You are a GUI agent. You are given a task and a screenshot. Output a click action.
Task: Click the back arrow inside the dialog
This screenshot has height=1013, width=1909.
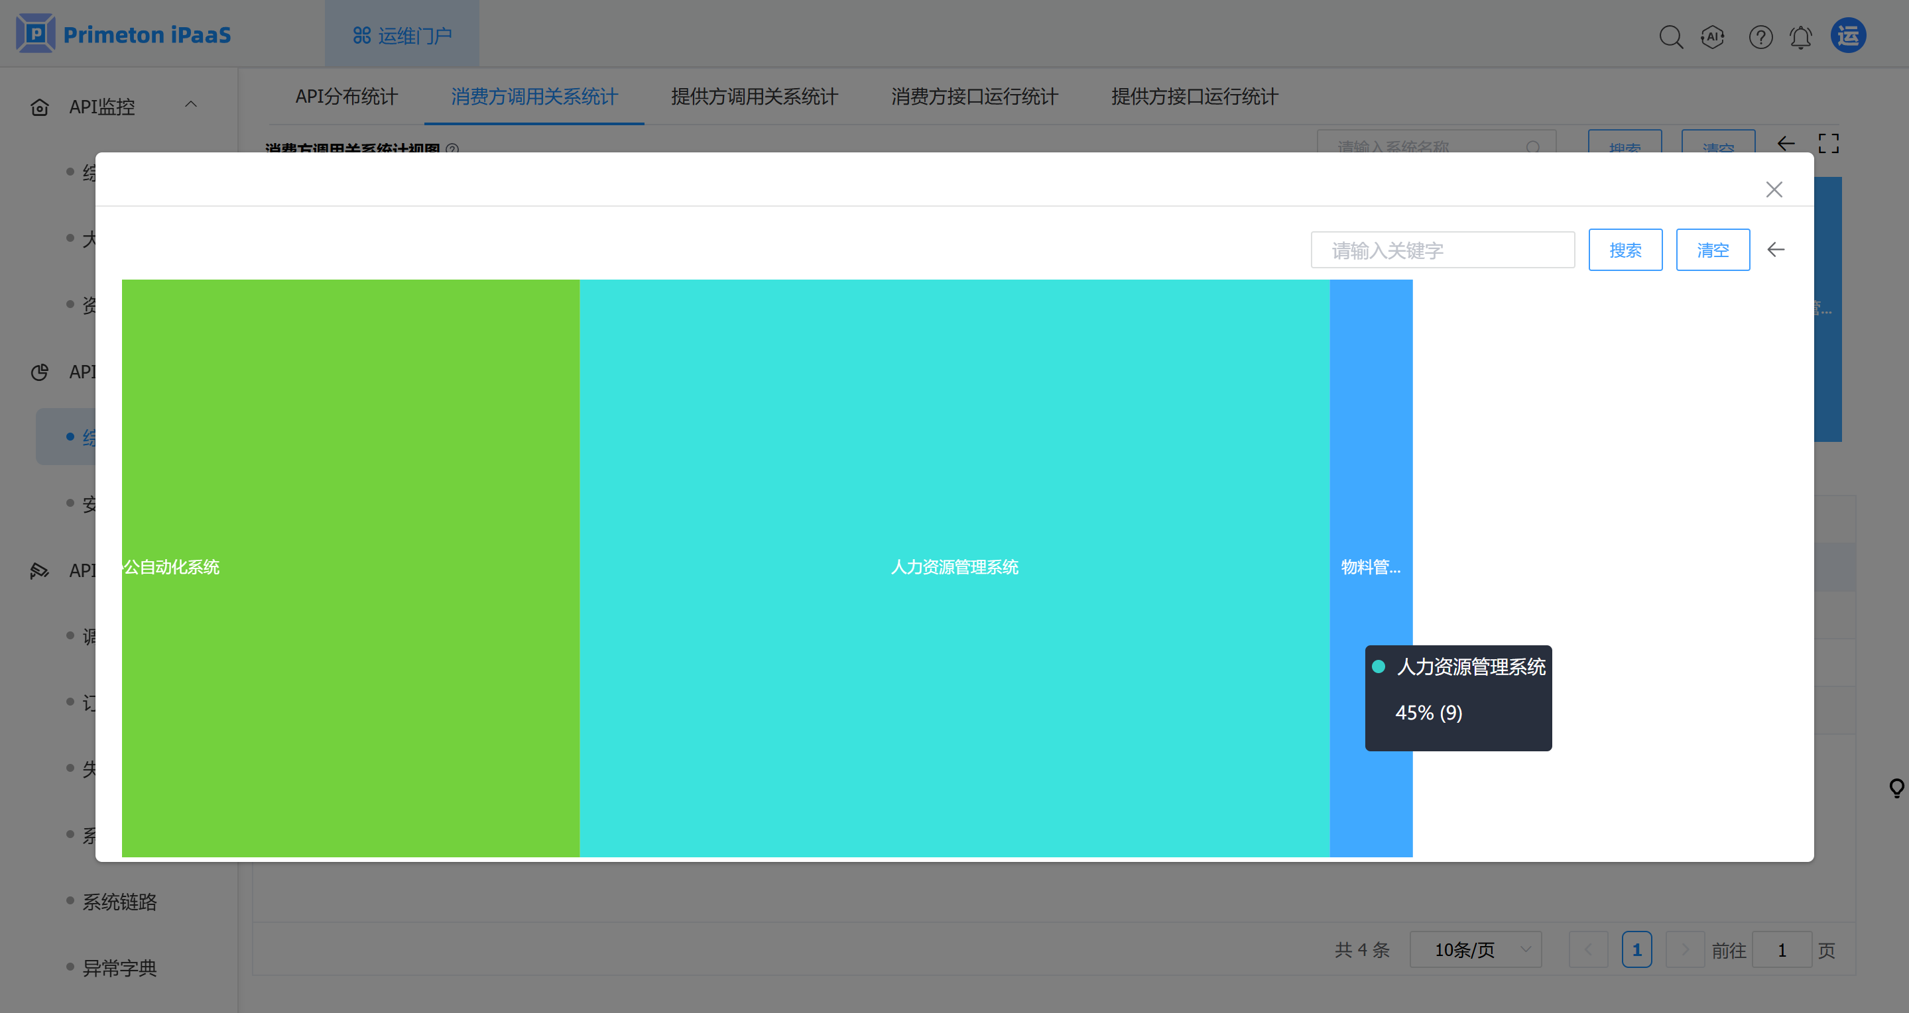tap(1776, 250)
